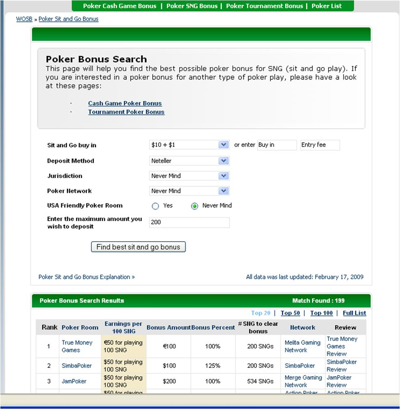Go to WOSB breadcrumb link
Screen dimensions: 400x409
(x=24, y=19)
